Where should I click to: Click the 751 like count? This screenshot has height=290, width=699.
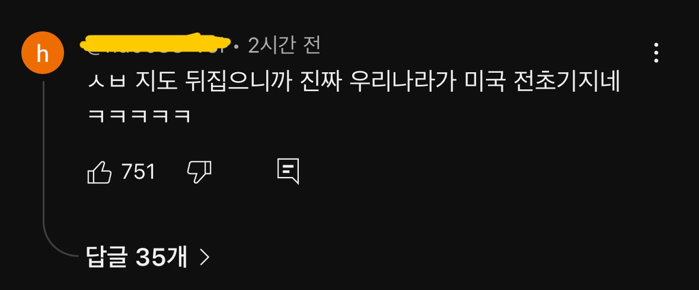138,172
